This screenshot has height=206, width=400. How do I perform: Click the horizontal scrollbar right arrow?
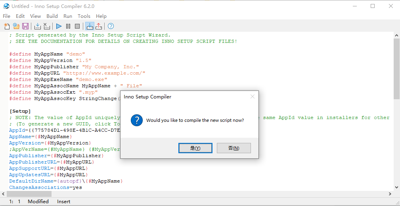pyautogui.click(x=390, y=194)
